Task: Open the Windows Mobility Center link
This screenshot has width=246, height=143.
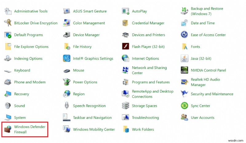Action: coord(94,129)
